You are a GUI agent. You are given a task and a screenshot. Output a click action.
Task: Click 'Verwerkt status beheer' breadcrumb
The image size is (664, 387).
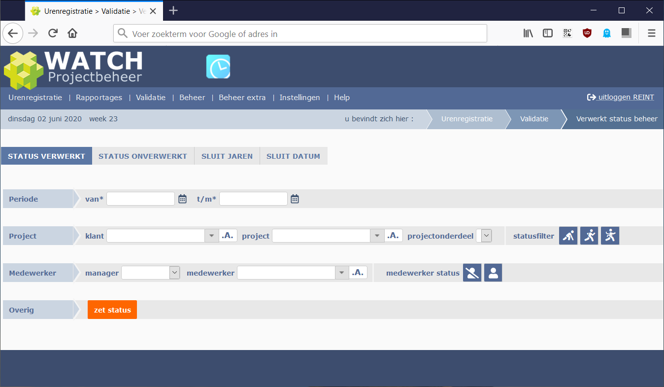point(617,119)
